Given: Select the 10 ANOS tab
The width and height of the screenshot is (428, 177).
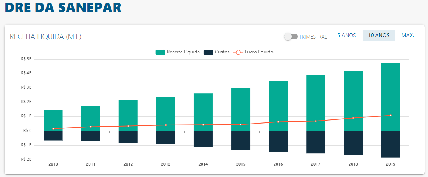Looking at the screenshot, I should click(x=378, y=36).
